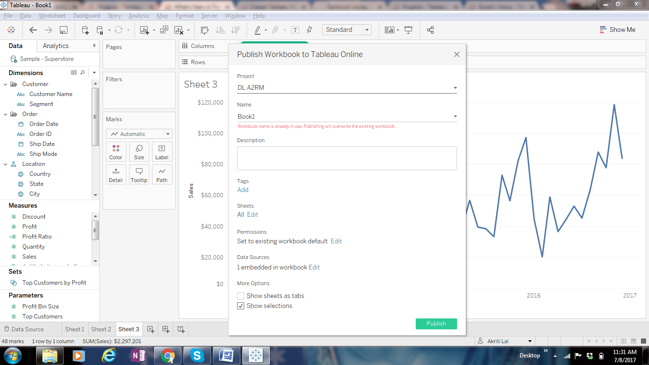
Task: Click the Clear Sheet chart-x icon
Action: [179, 30]
